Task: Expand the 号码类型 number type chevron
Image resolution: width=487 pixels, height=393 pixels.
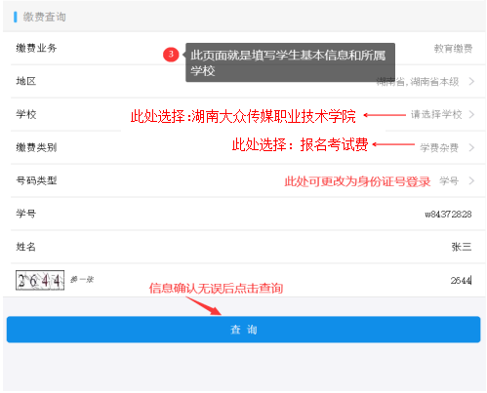Action: (x=471, y=180)
